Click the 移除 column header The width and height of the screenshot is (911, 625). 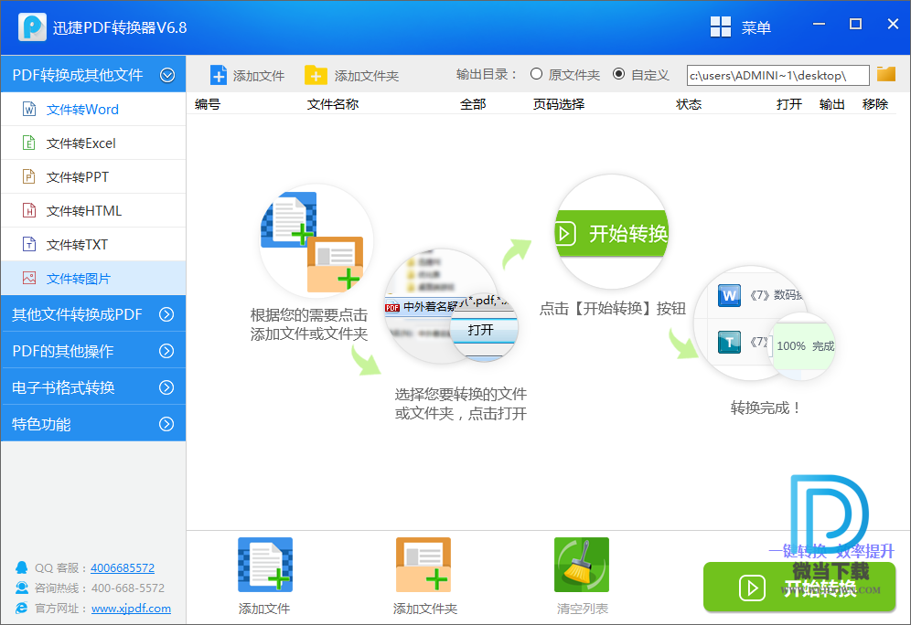pyautogui.click(x=875, y=104)
